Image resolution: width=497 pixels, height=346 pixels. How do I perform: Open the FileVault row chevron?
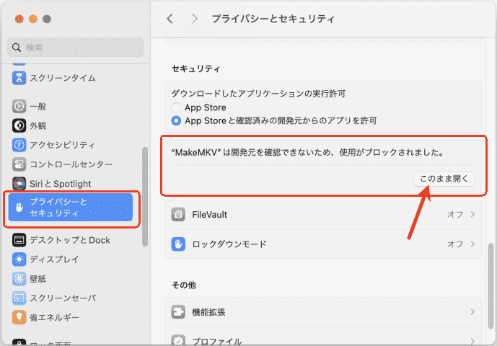point(472,215)
